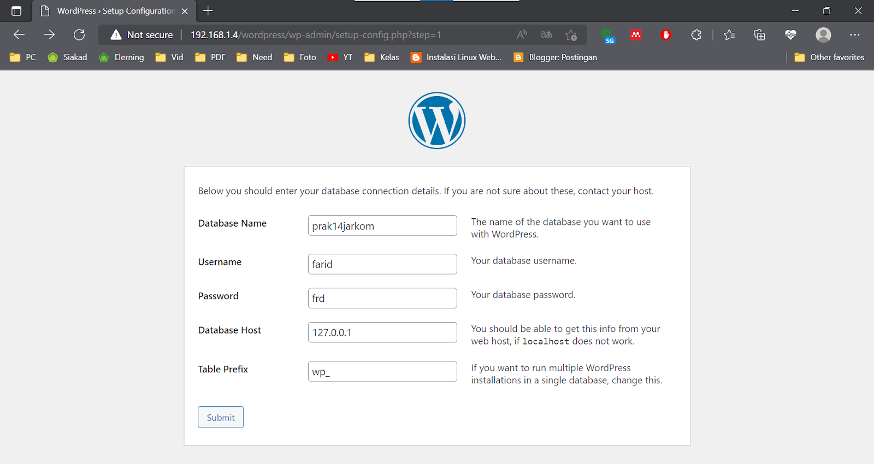Click the Database Name label
The image size is (874, 464).
click(232, 223)
